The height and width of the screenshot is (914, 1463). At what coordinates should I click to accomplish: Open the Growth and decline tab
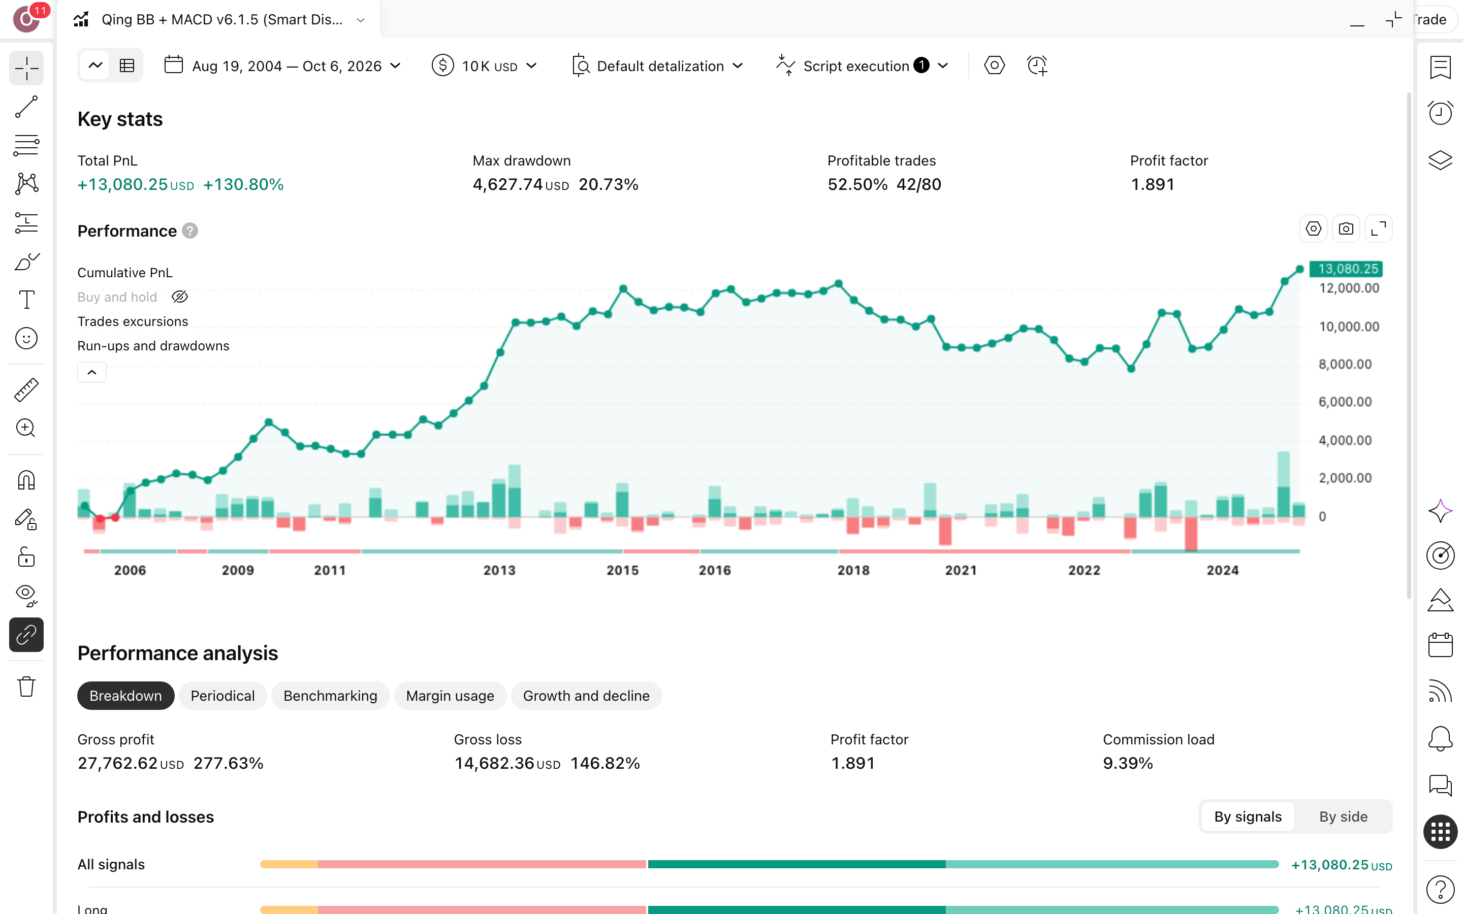point(586,696)
